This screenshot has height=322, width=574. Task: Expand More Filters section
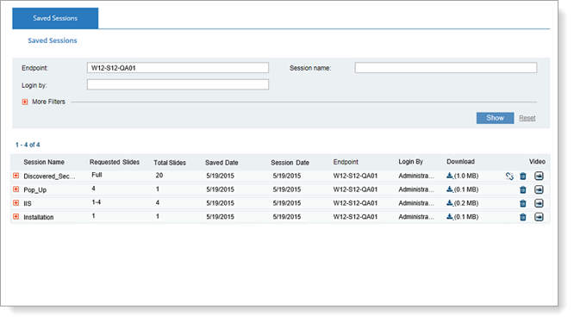coord(25,102)
